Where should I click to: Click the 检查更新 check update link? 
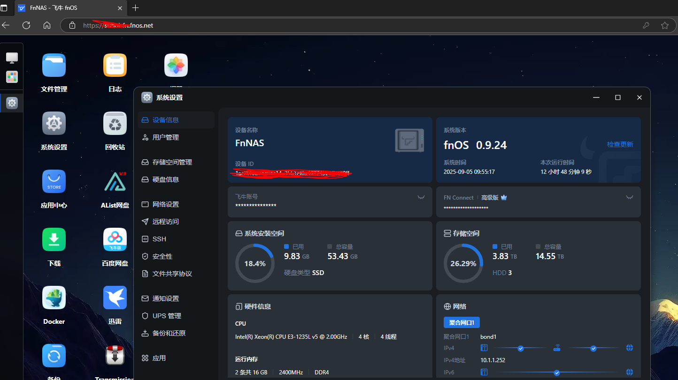620,144
